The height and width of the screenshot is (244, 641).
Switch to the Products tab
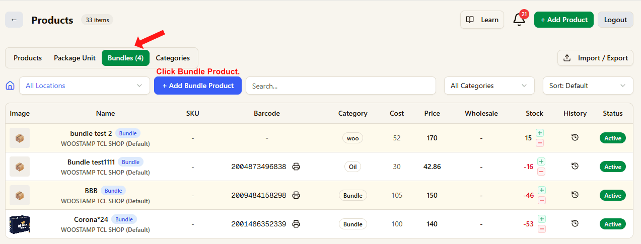(x=28, y=58)
